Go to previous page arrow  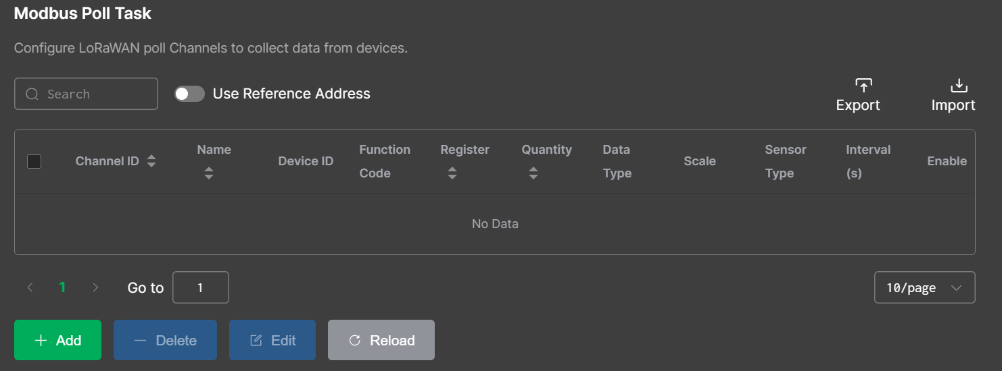point(30,287)
